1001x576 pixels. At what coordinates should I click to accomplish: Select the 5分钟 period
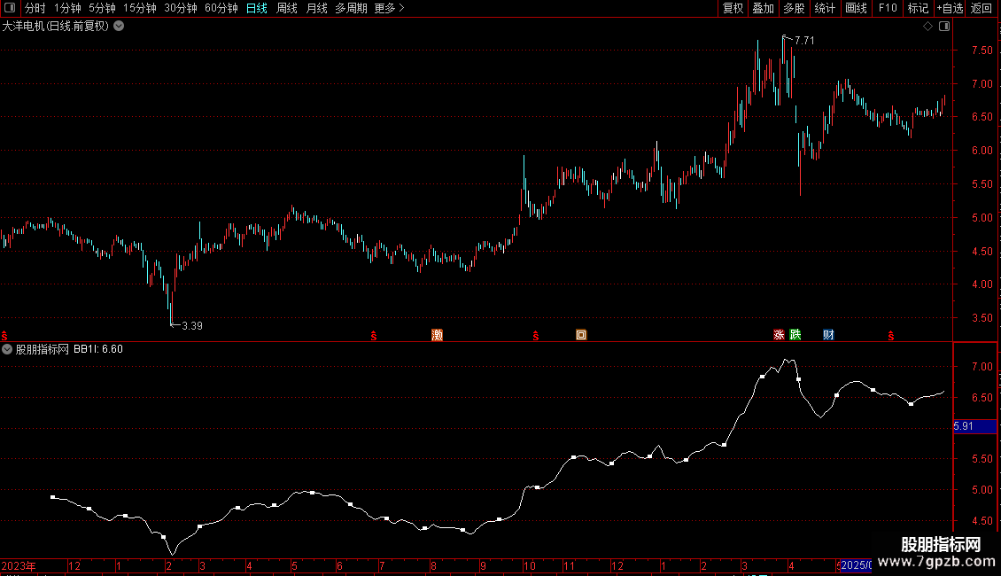pos(102,8)
